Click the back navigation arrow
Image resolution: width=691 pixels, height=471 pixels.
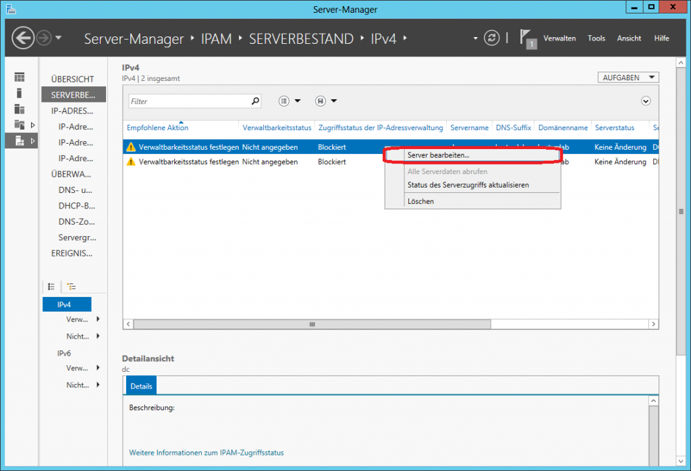(x=23, y=38)
